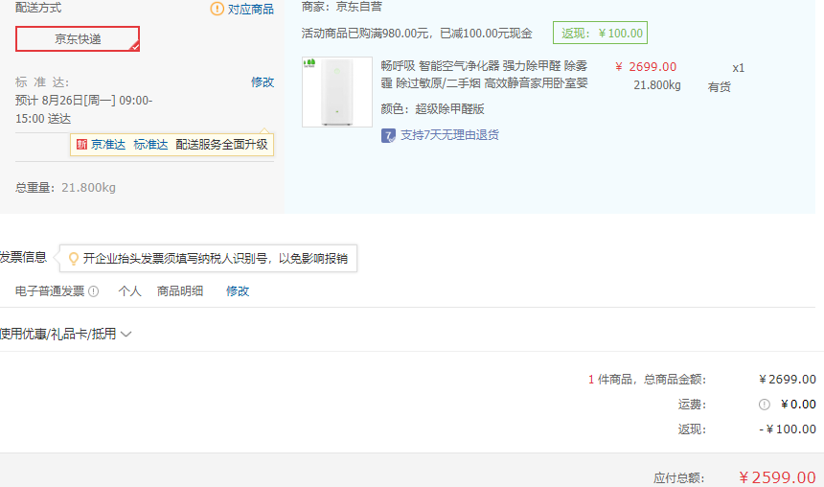The width and height of the screenshot is (824, 487).
Task: Click the 7-day return icon
Action: (388, 136)
